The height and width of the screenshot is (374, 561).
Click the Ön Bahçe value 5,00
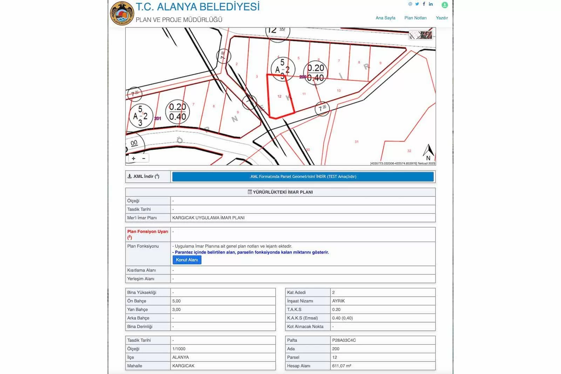(x=176, y=301)
